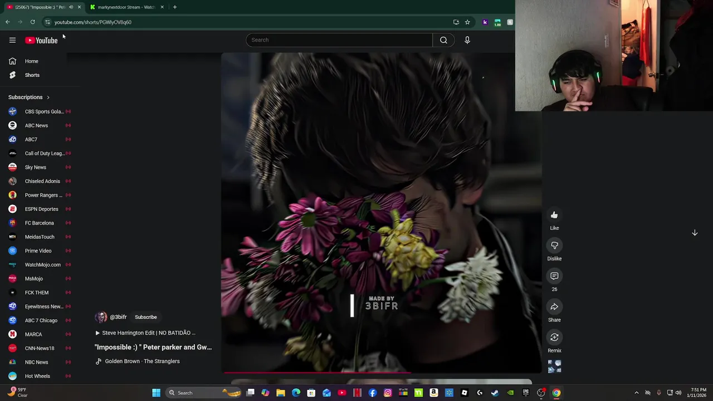Go to next Short with down arrow
Viewport: 713px width, 401px height.
pyautogui.click(x=695, y=233)
